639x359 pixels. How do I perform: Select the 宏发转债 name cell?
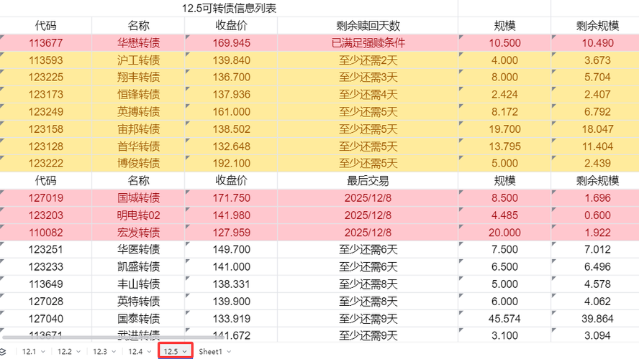pyautogui.click(x=139, y=233)
